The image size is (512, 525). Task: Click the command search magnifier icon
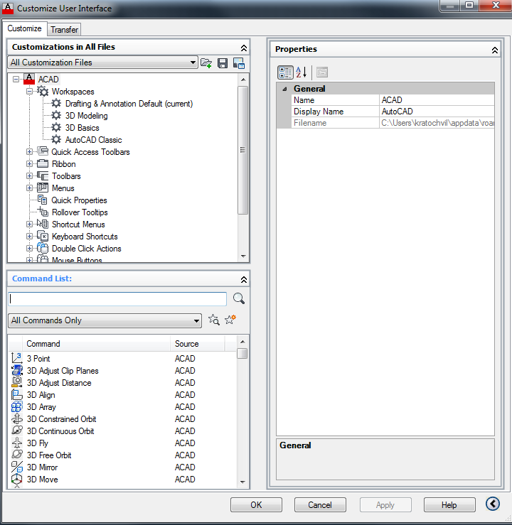(x=238, y=298)
